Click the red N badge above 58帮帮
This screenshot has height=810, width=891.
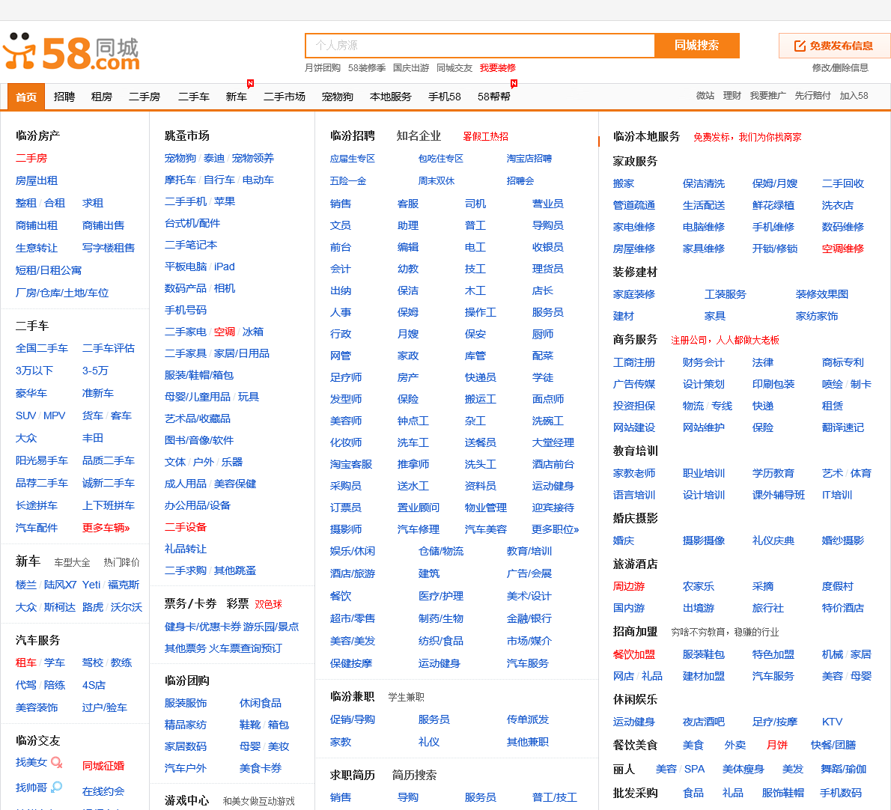click(x=514, y=84)
